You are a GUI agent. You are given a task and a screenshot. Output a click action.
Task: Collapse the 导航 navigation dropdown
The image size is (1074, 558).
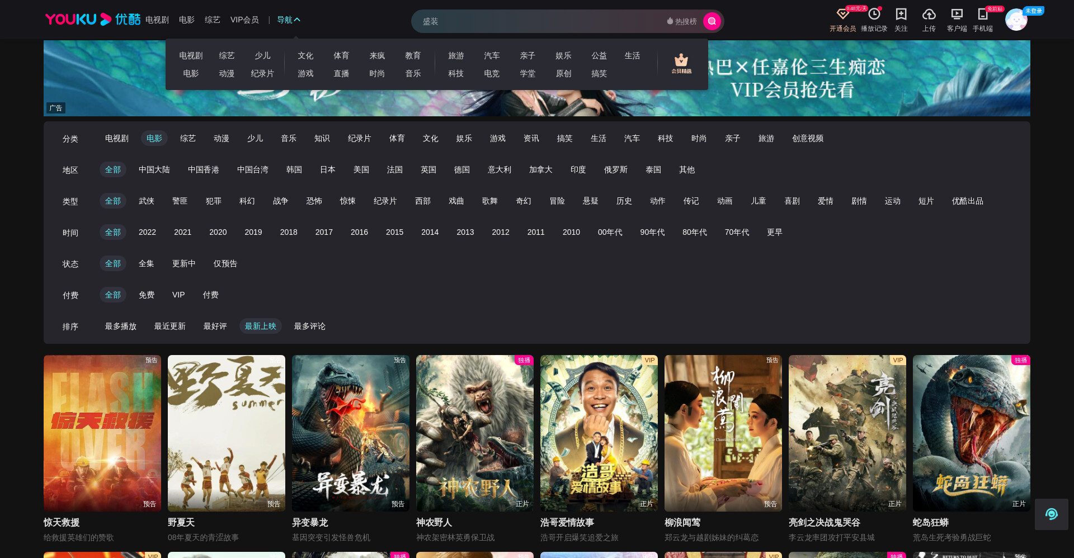pyautogui.click(x=289, y=20)
